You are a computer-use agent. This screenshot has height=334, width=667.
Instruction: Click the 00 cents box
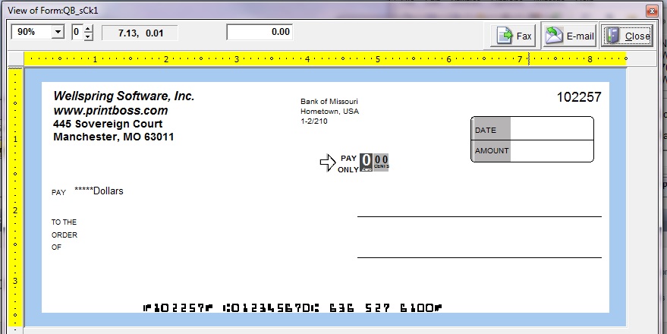coord(381,162)
